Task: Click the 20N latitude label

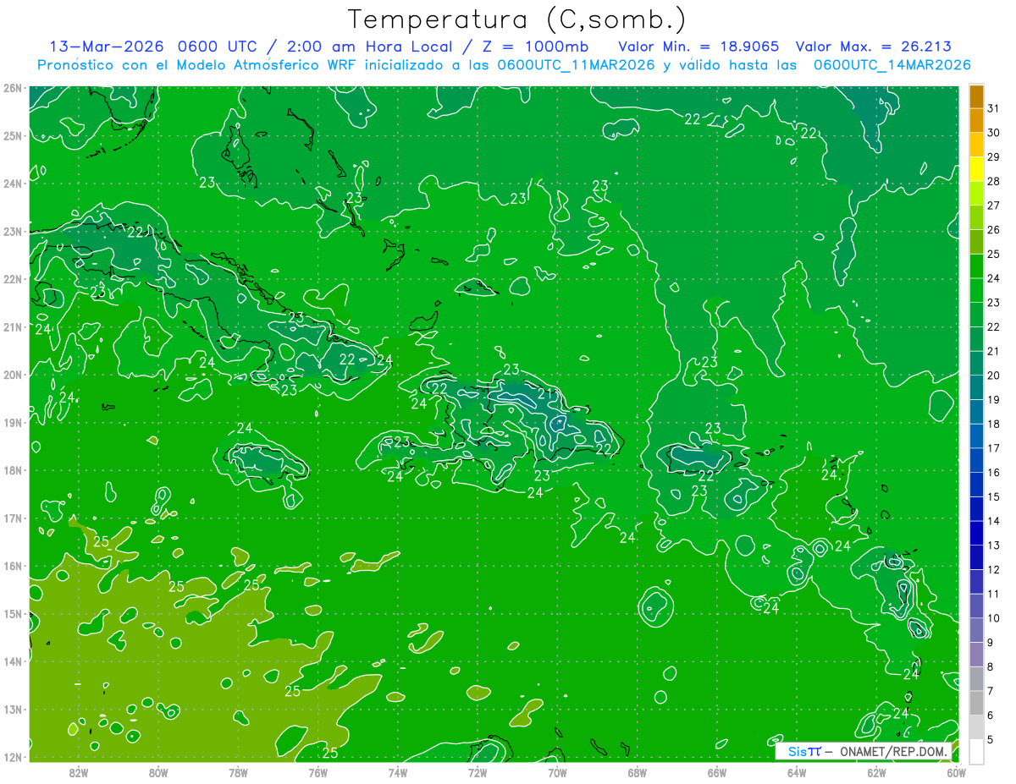Action: point(12,375)
